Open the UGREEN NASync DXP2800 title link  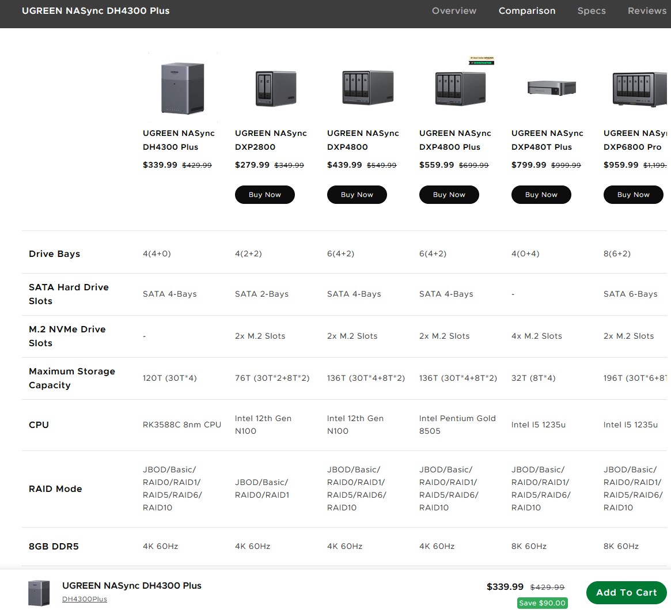pyautogui.click(x=271, y=140)
